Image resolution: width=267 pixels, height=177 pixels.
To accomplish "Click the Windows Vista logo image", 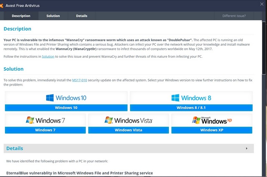I will tap(128, 120).
